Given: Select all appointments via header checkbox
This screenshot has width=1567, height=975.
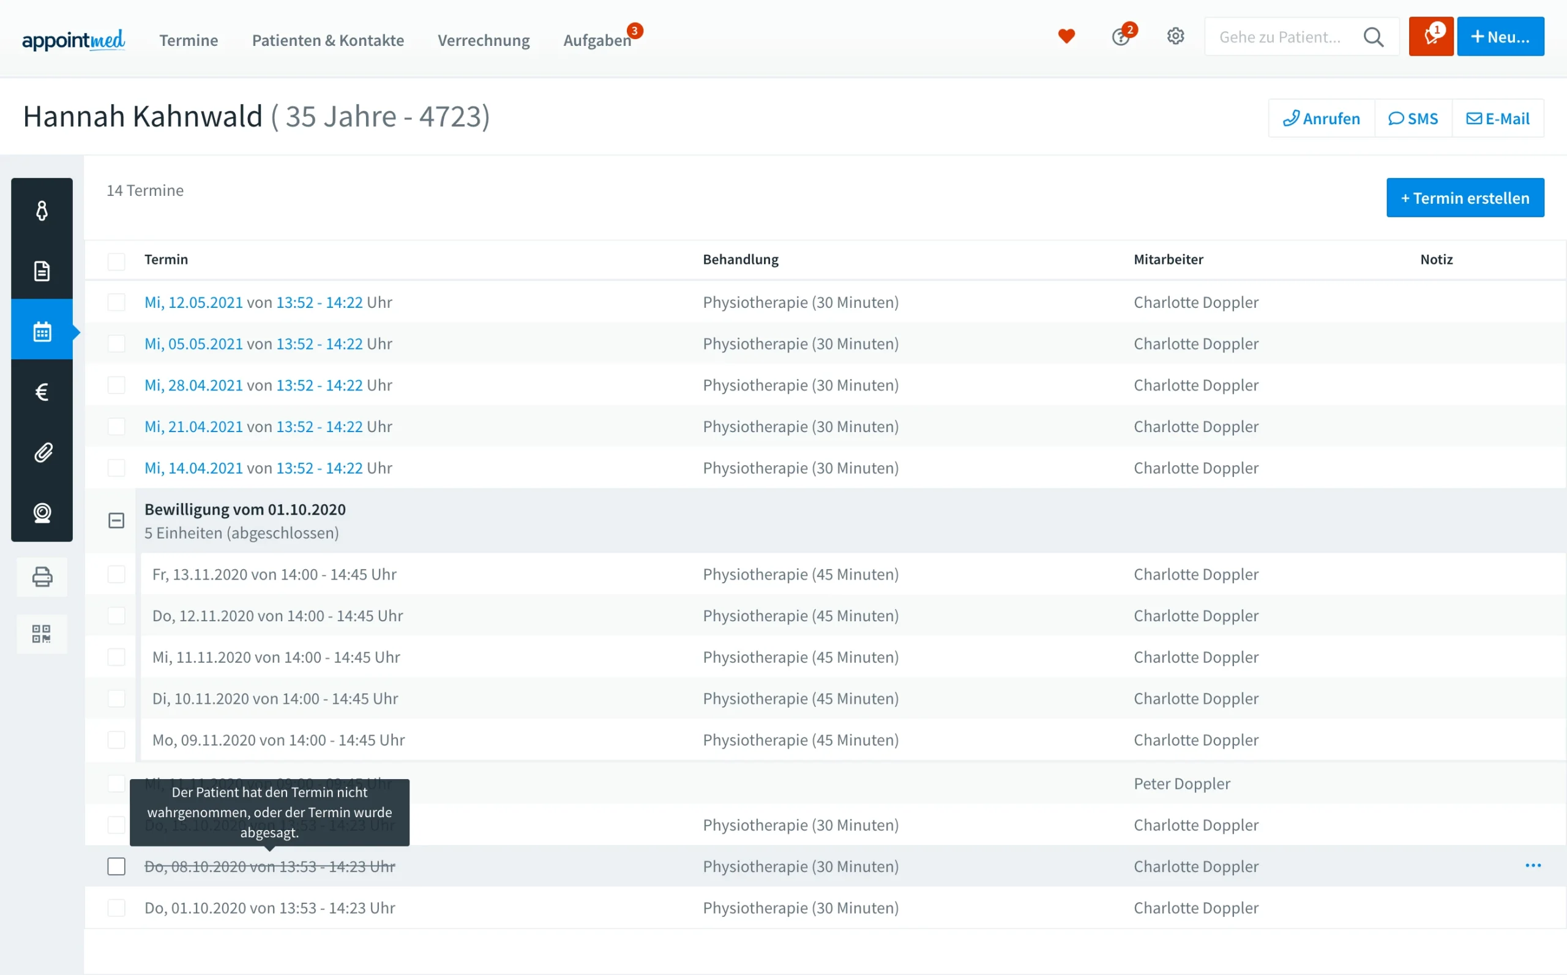Looking at the screenshot, I should [116, 261].
